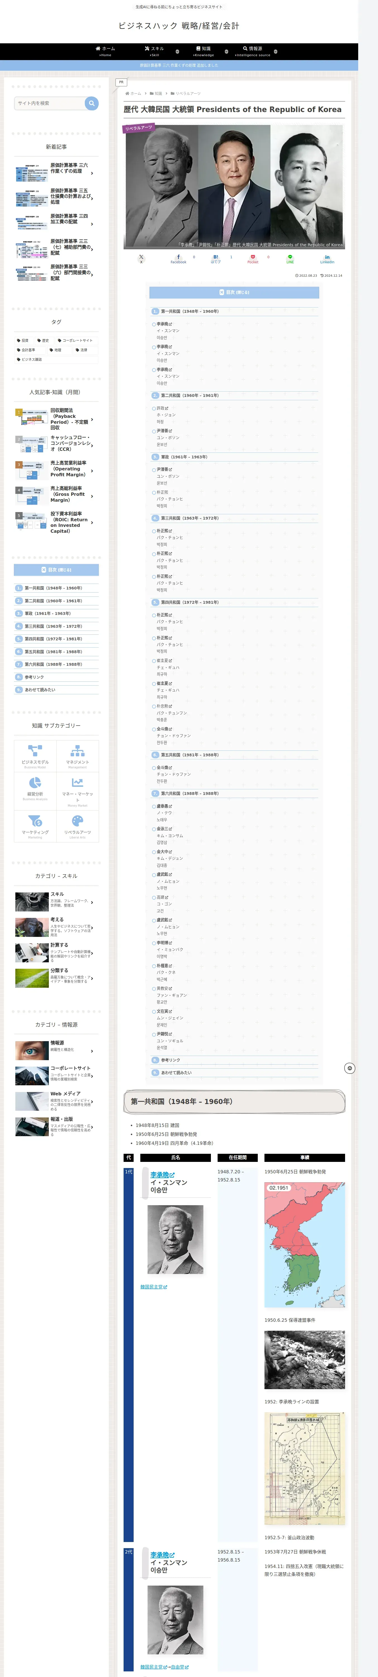Image resolution: width=378 pixels, height=1677 pixels.
Task: Click the ビジネスハック site title
Action: pyautogui.click(x=179, y=26)
